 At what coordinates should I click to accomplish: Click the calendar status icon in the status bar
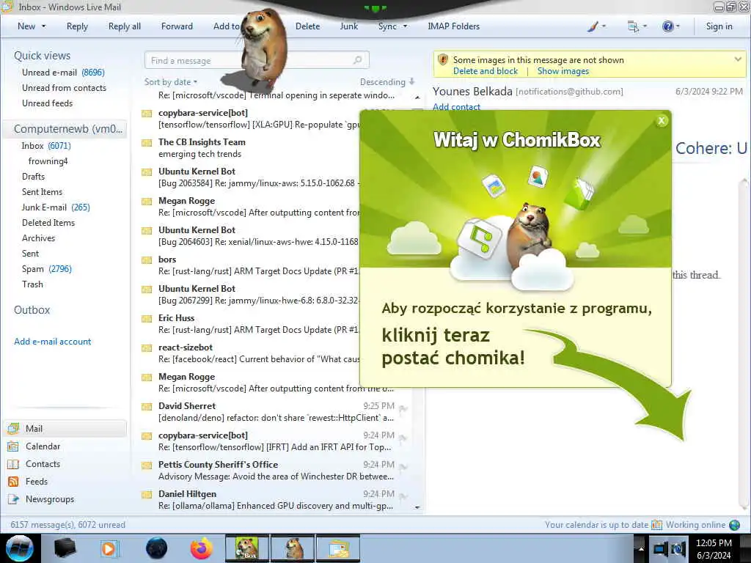tap(656, 525)
